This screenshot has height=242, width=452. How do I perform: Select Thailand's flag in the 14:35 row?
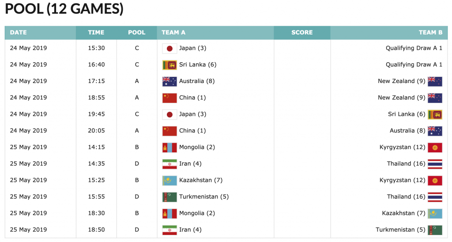(435, 164)
